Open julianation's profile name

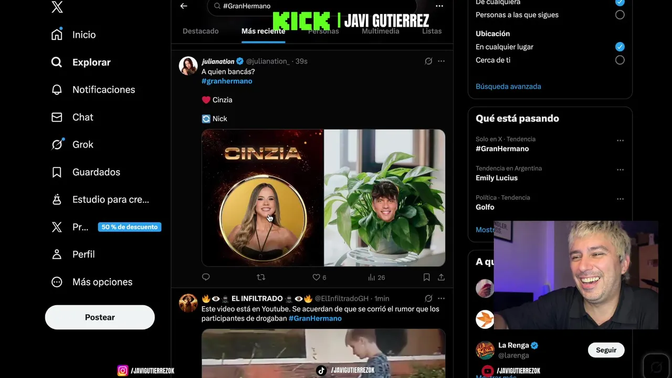[x=218, y=61]
